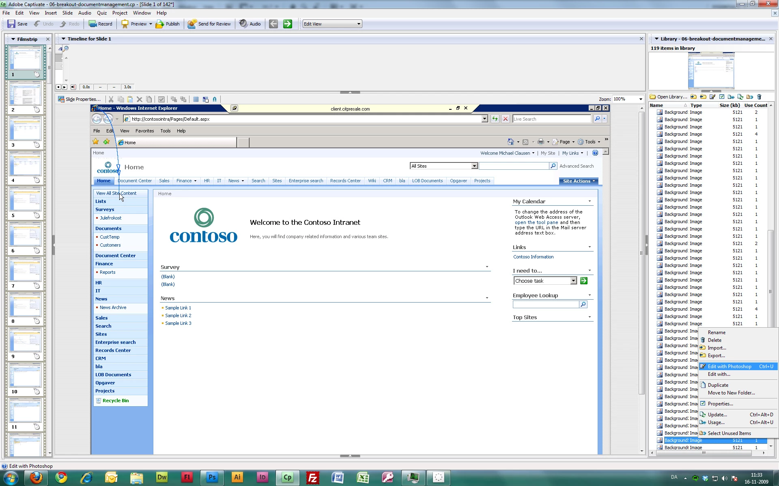Click the snap to grid magnet icon
Image resolution: width=779 pixels, height=486 pixels.
pyautogui.click(x=215, y=99)
